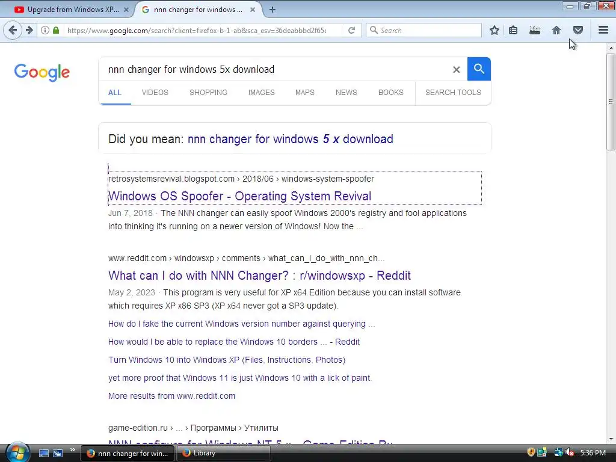Image resolution: width=616 pixels, height=462 pixels.
Task: Click the vertical scrollbar thumb
Action: coord(611,102)
